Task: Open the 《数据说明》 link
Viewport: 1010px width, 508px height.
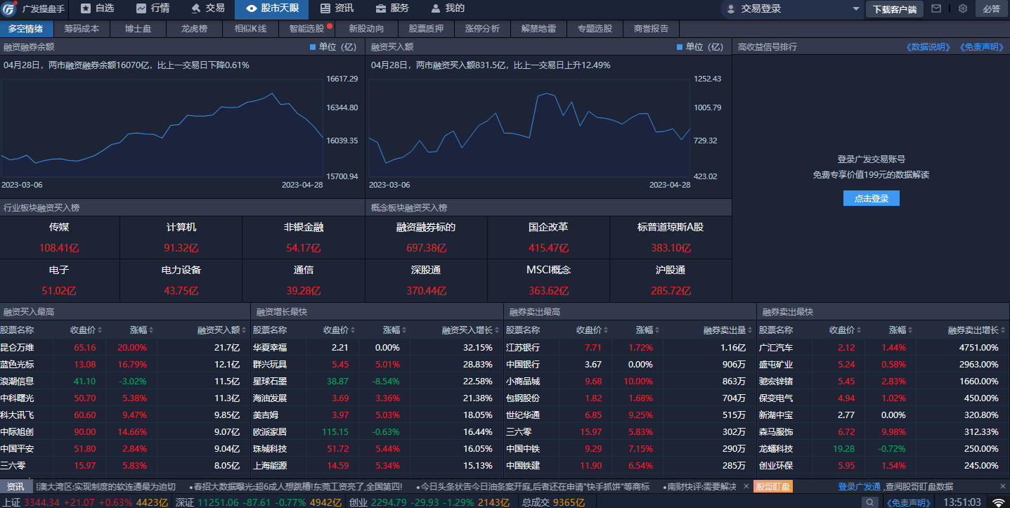Action: (929, 47)
